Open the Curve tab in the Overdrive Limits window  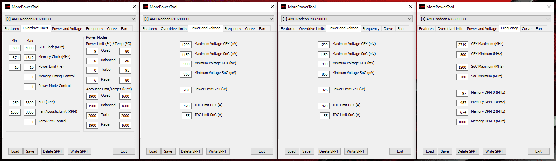(112, 29)
